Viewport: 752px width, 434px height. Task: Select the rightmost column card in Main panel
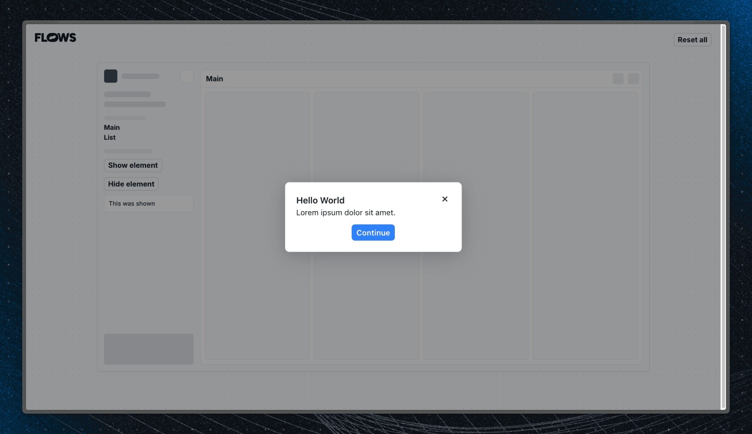tap(585, 225)
